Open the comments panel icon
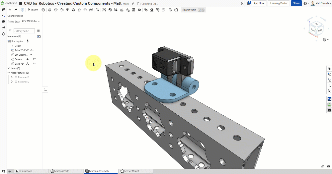 [x=3, y=22]
